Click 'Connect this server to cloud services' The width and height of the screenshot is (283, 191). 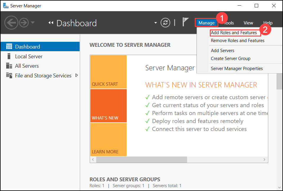point(199,129)
